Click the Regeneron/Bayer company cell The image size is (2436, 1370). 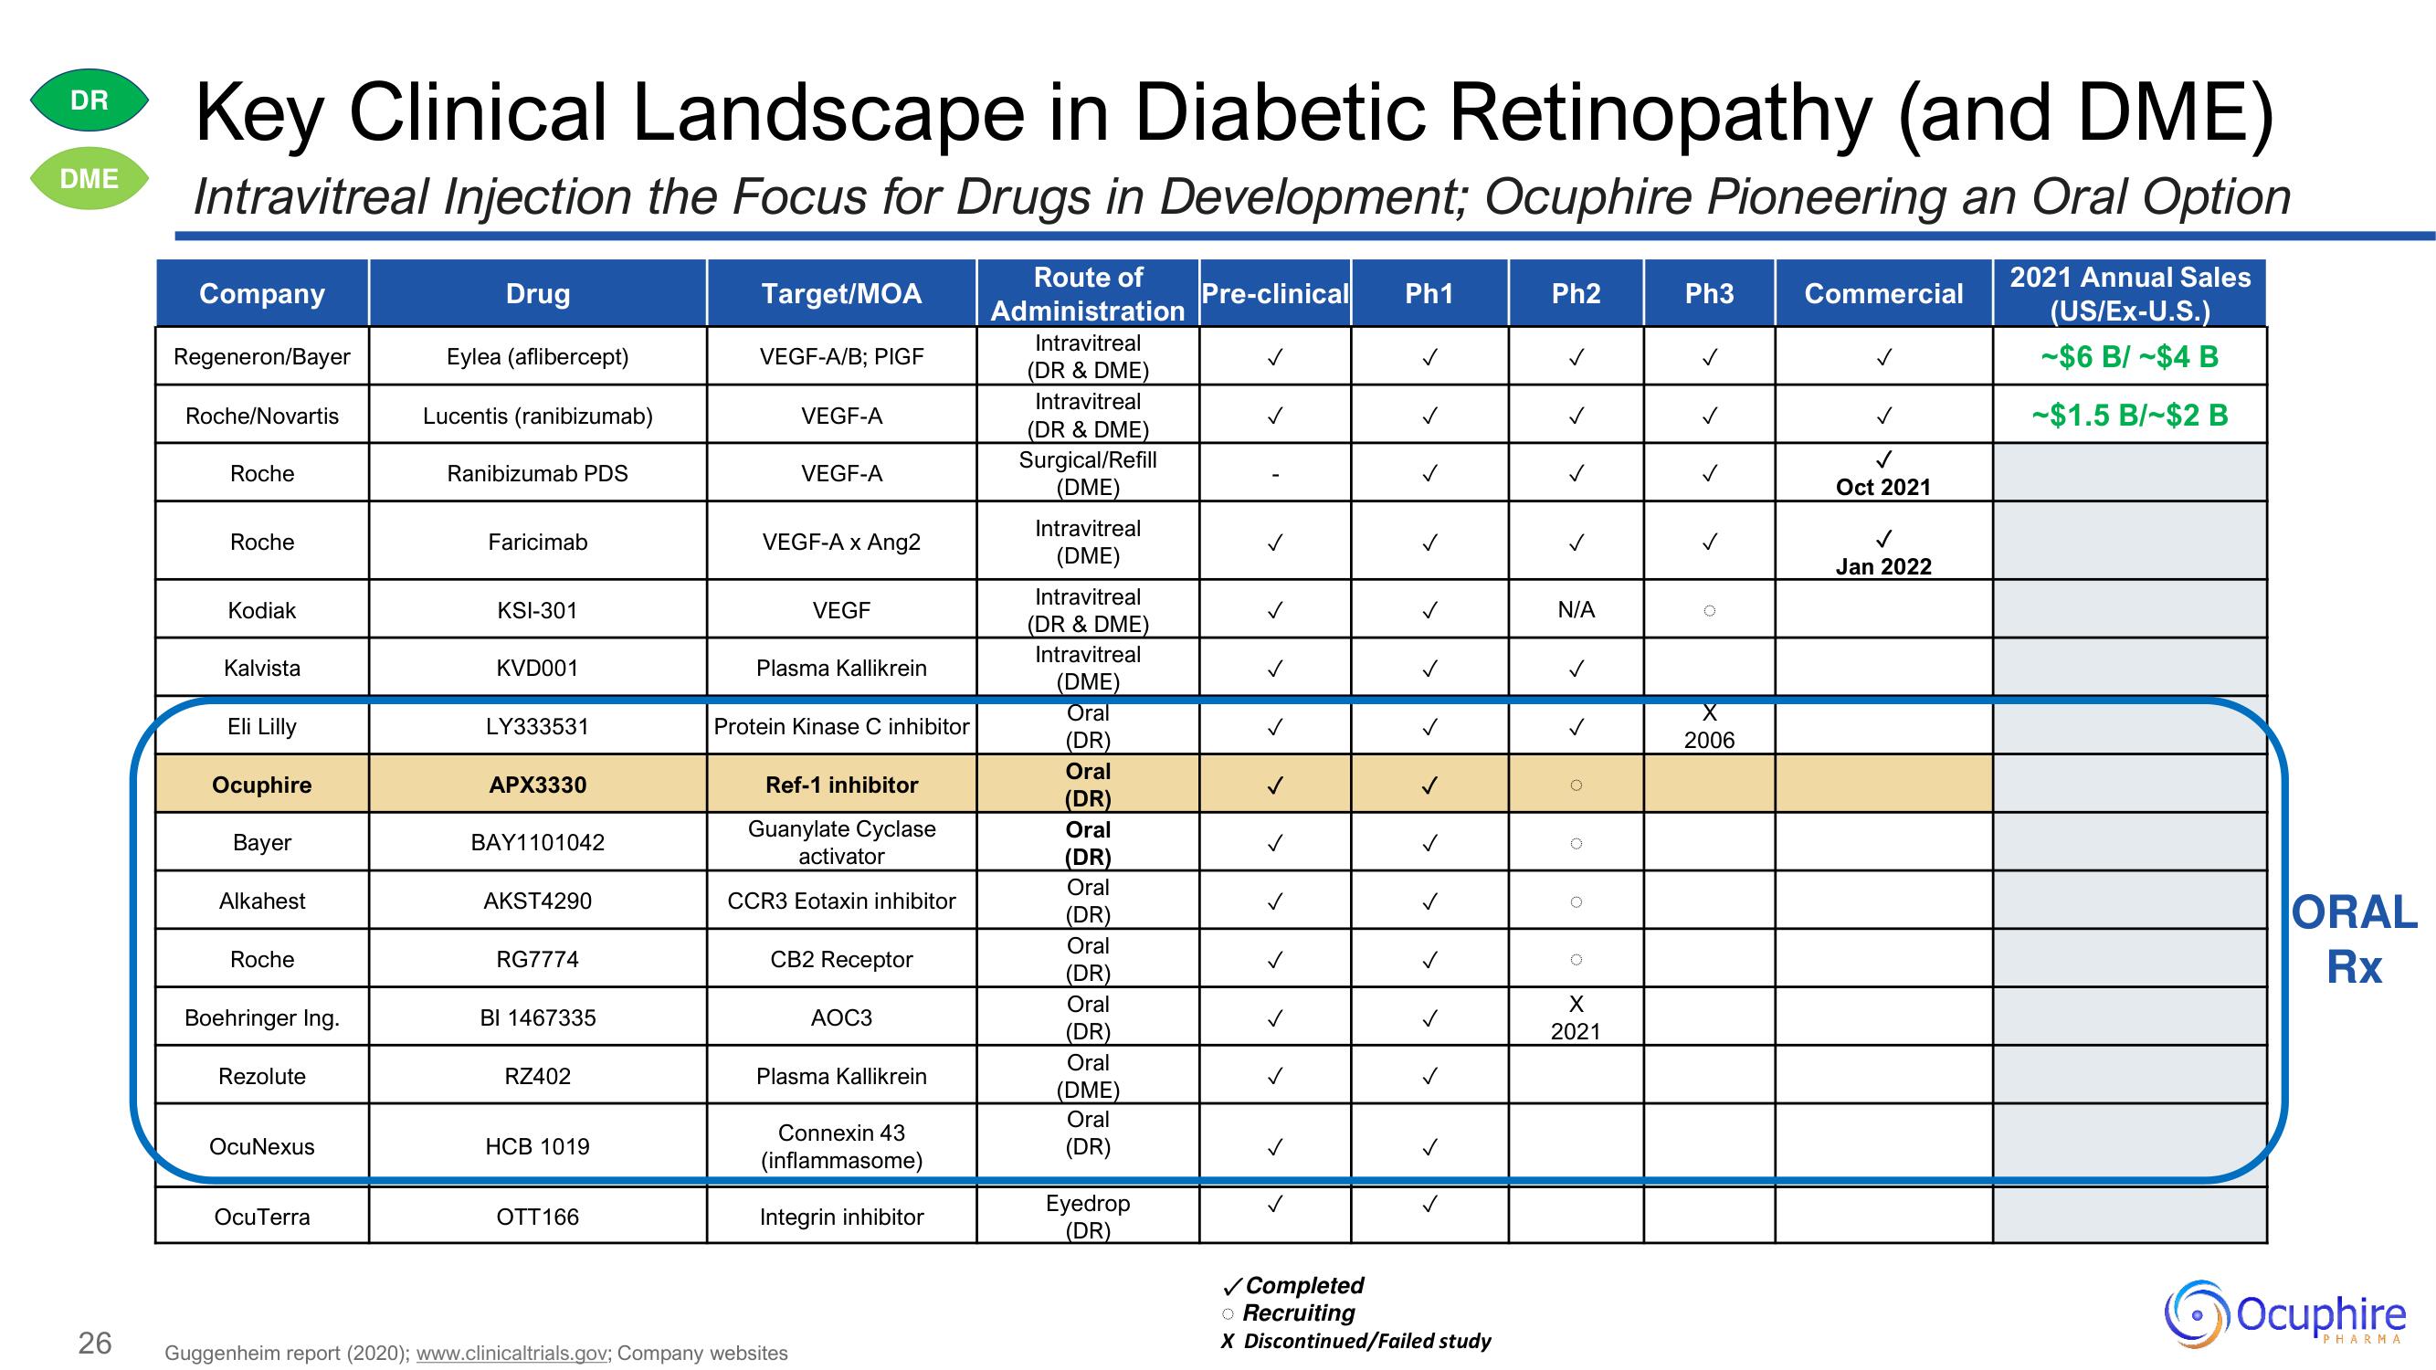pos(262,356)
